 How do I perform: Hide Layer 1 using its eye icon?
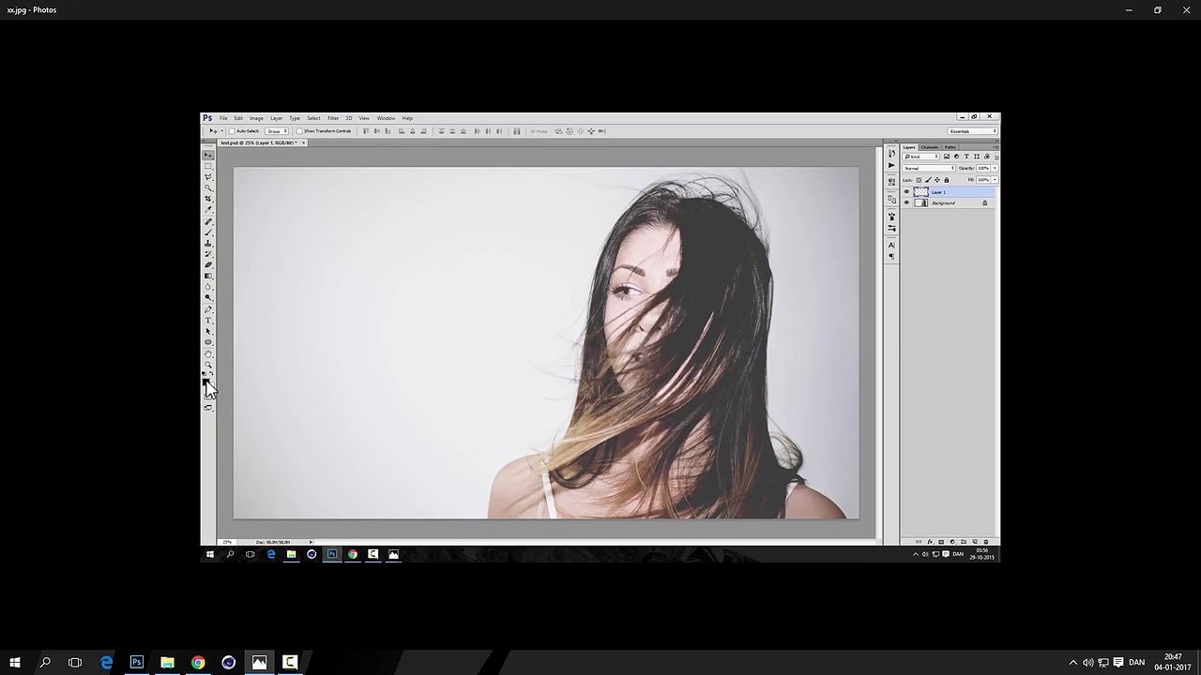(906, 191)
